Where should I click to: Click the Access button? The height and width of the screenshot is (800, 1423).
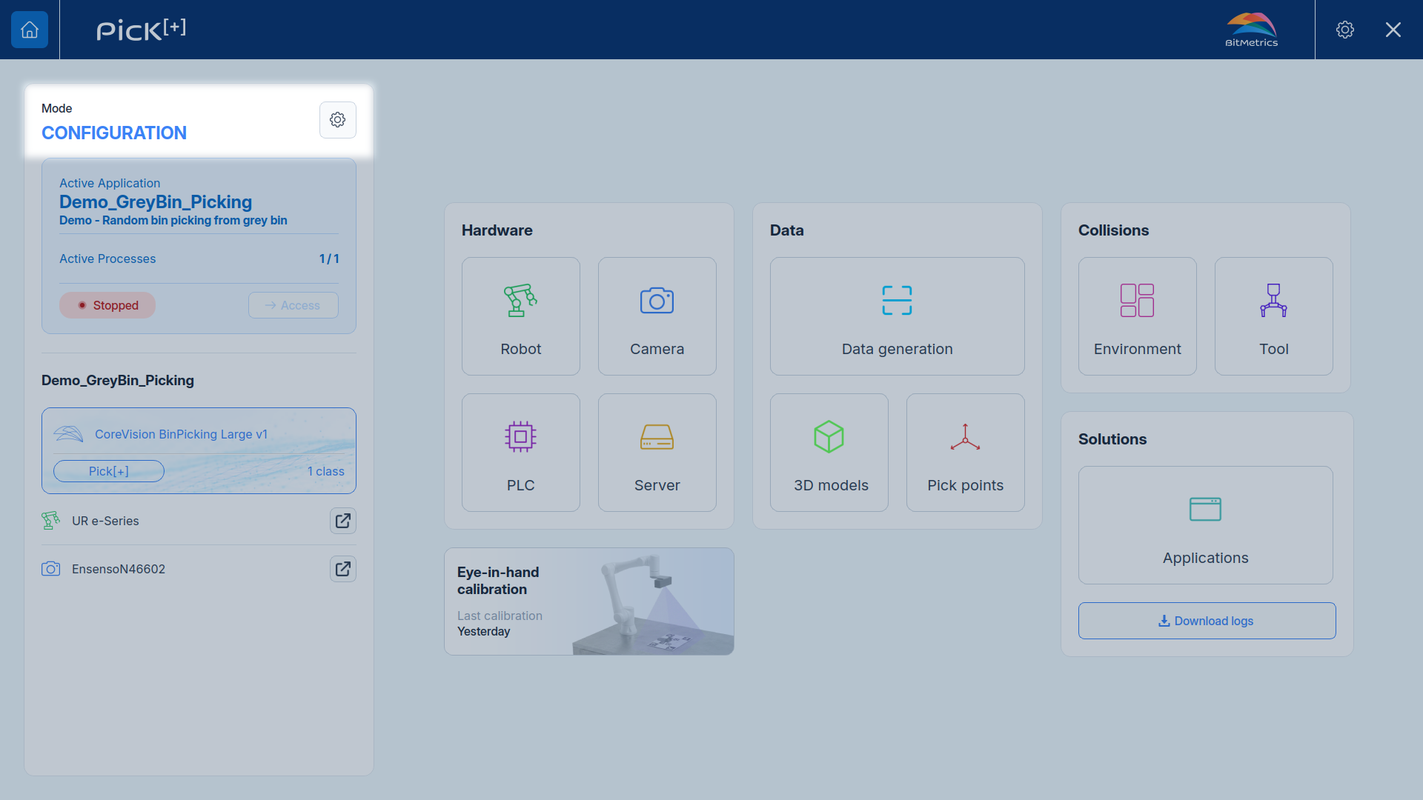[x=293, y=305]
